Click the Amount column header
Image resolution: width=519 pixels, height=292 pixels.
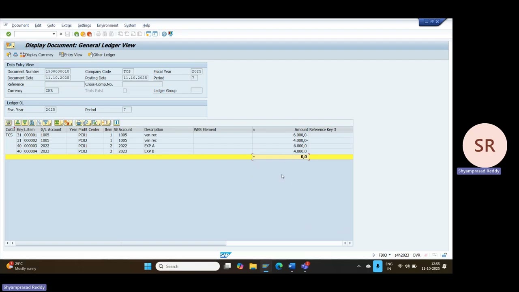[281, 129]
